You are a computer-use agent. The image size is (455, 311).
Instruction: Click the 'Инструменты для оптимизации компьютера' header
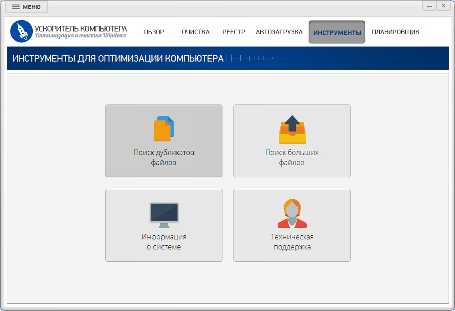pyautogui.click(x=118, y=58)
